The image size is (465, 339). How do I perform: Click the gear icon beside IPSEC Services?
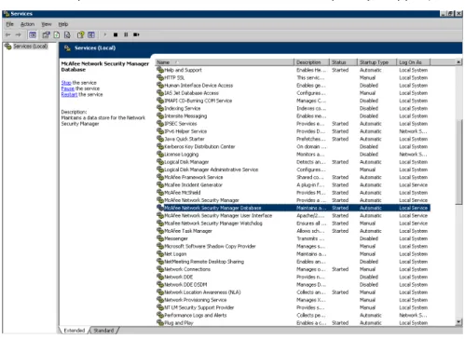click(160, 124)
